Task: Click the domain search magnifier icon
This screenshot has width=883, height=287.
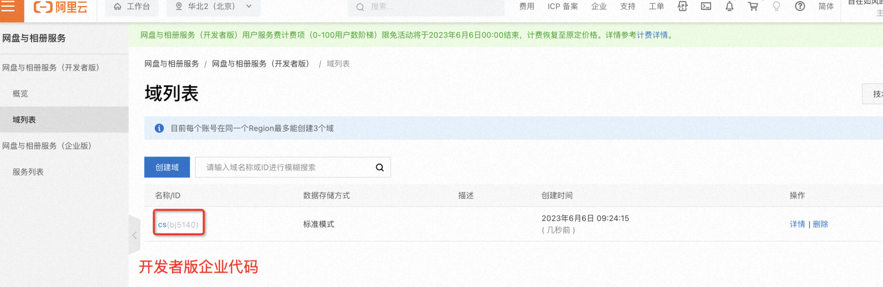Action: click(x=380, y=168)
